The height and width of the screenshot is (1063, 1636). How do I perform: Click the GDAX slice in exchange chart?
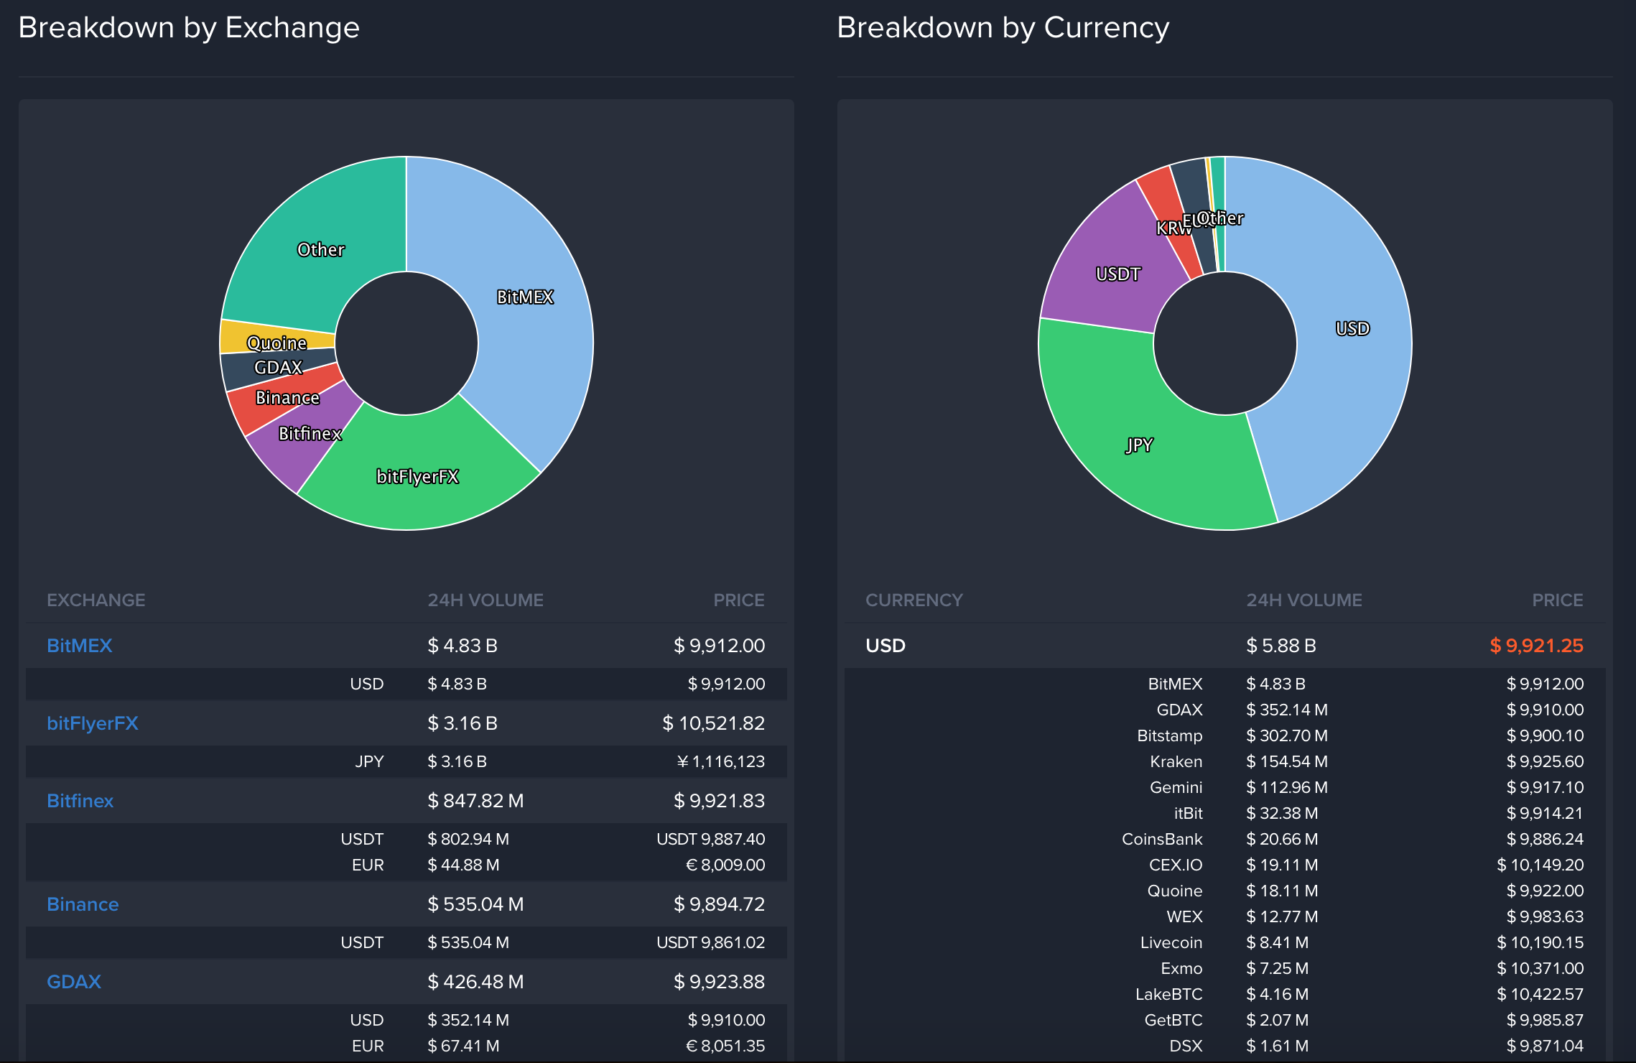(x=279, y=367)
